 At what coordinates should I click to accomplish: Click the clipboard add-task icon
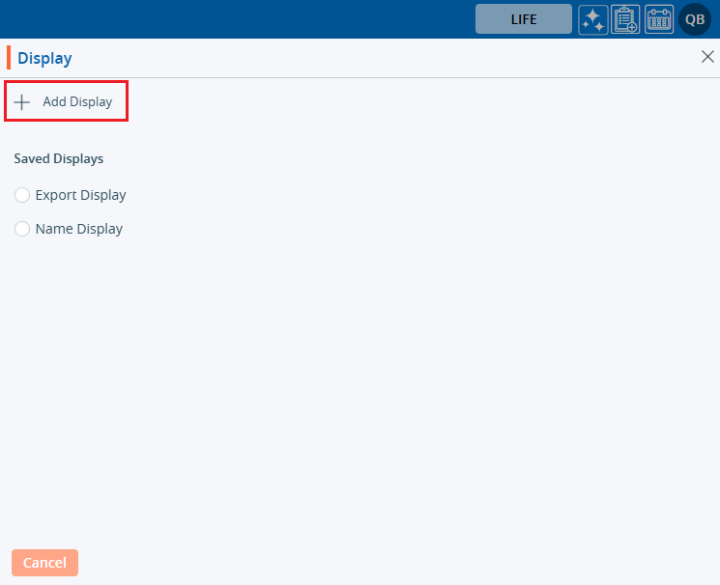pos(625,19)
